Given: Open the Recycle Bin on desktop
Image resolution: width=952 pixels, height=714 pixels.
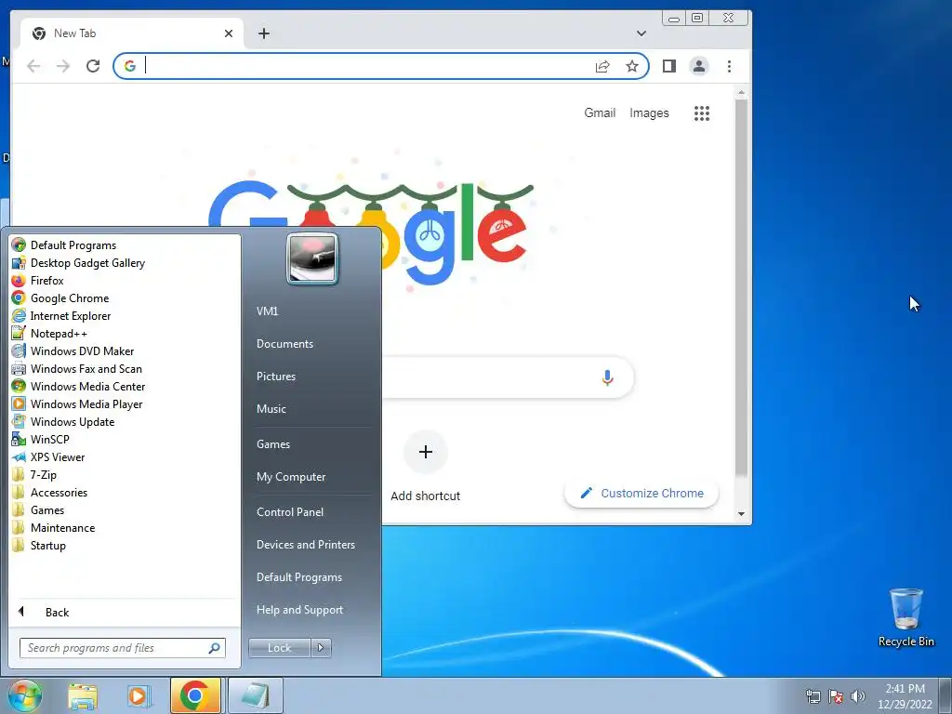Looking at the screenshot, I should [x=906, y=618].
